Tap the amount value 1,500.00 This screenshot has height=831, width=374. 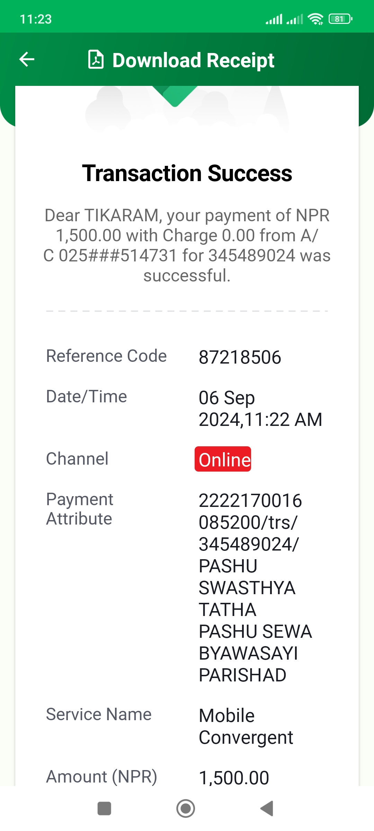coord(234,778)
